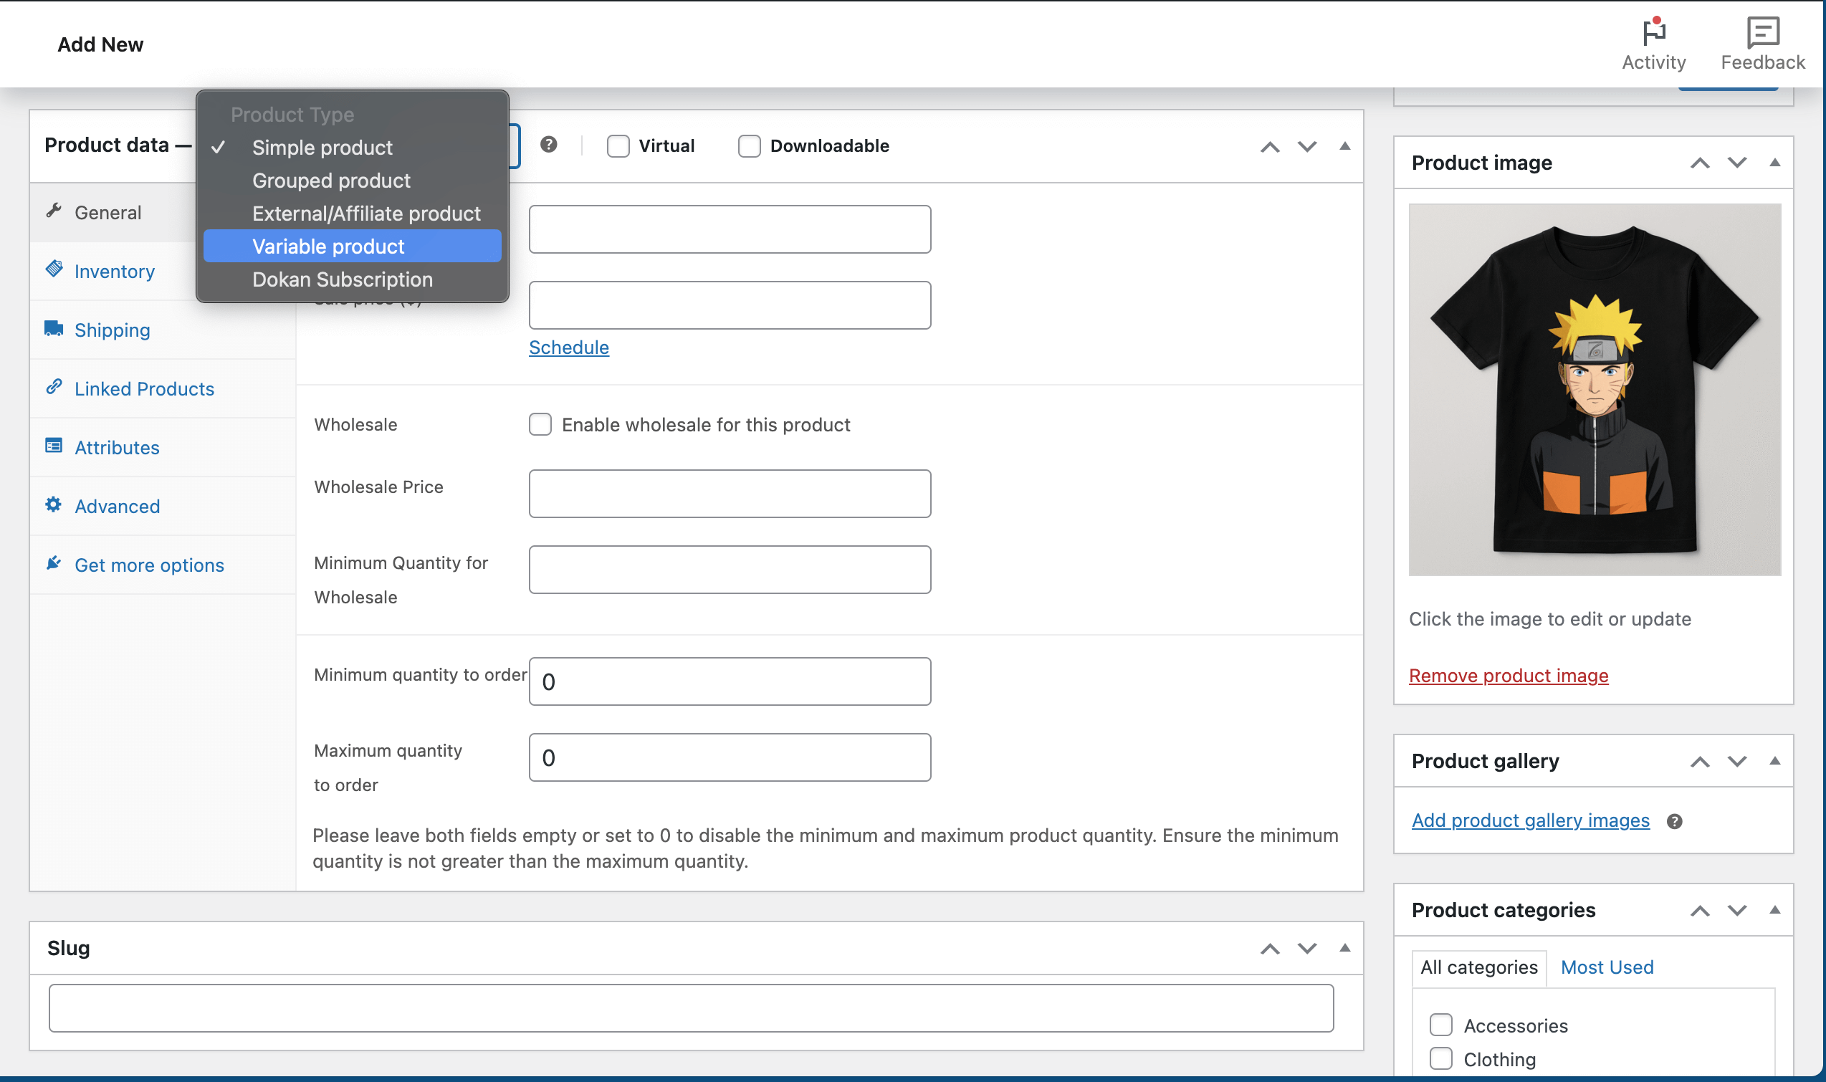Viewport: 1826px width, 1082px height.
Task: Check Enable wholesale for this product
Action: coord(540,424)
